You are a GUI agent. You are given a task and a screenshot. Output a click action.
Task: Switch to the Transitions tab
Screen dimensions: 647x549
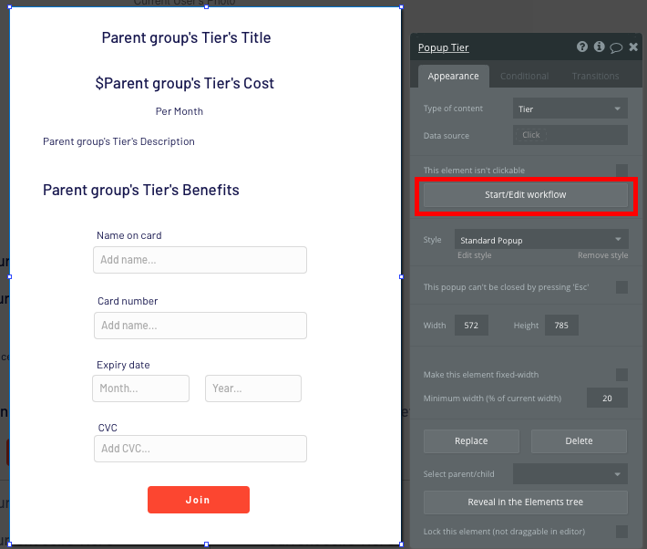595,76
